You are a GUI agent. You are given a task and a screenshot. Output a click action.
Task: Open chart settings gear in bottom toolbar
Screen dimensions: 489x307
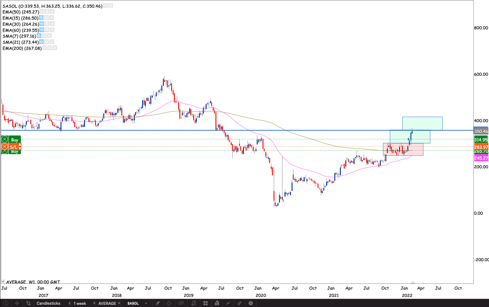pos(251,303)
